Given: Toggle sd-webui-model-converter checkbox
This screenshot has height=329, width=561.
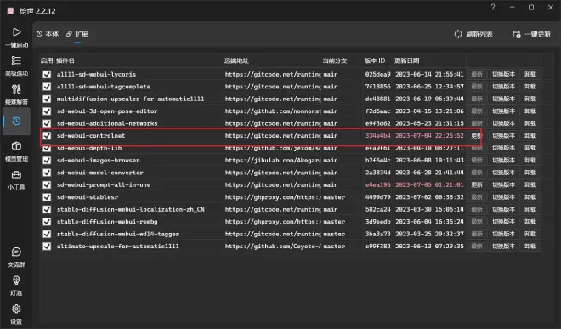Looking at the screenshot, I should [47, 173].
